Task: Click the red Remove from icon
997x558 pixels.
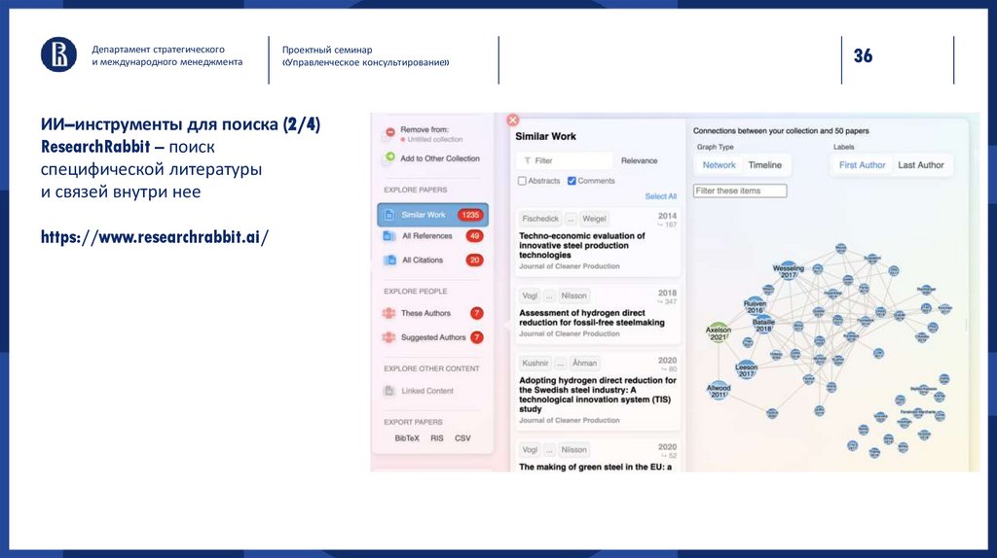Action: [389, 132]
